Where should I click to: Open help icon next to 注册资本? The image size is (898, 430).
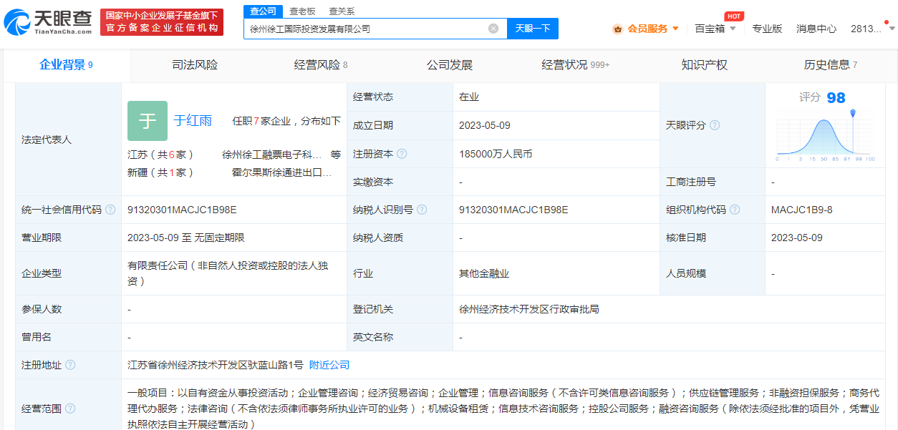point(402,154)
